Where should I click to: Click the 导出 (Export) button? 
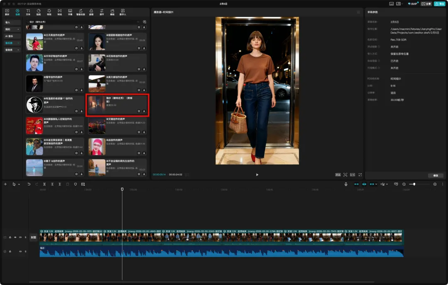point(439,4)
